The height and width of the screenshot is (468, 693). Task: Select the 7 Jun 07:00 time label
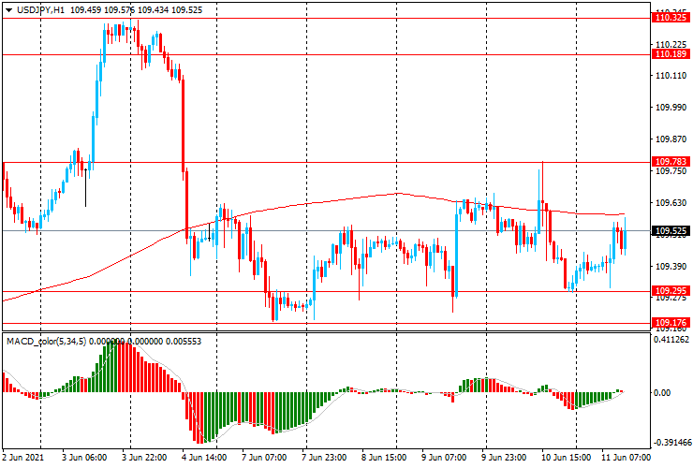(264, 457)
